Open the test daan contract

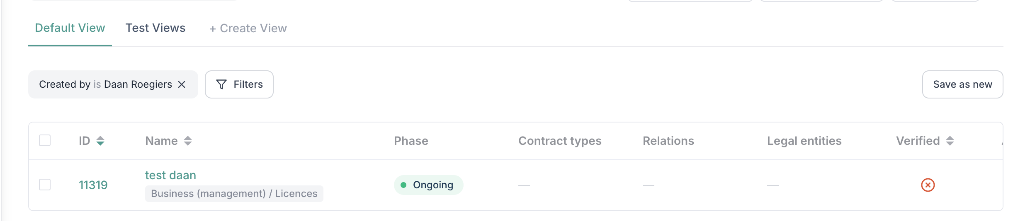point(170,175)
